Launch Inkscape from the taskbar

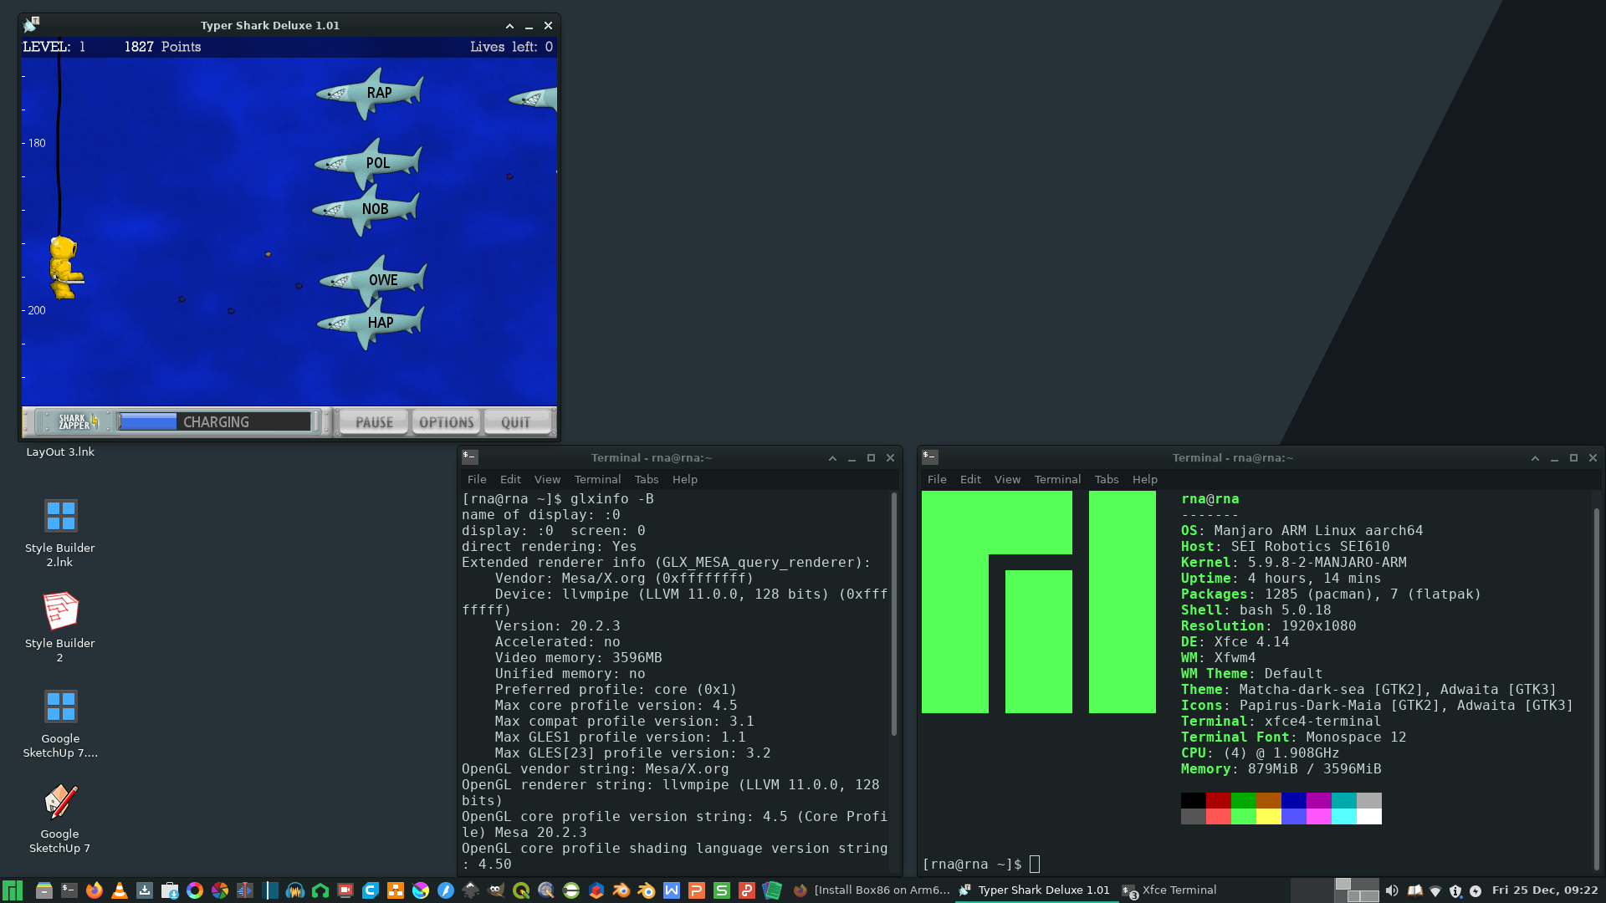click(471, 890)
